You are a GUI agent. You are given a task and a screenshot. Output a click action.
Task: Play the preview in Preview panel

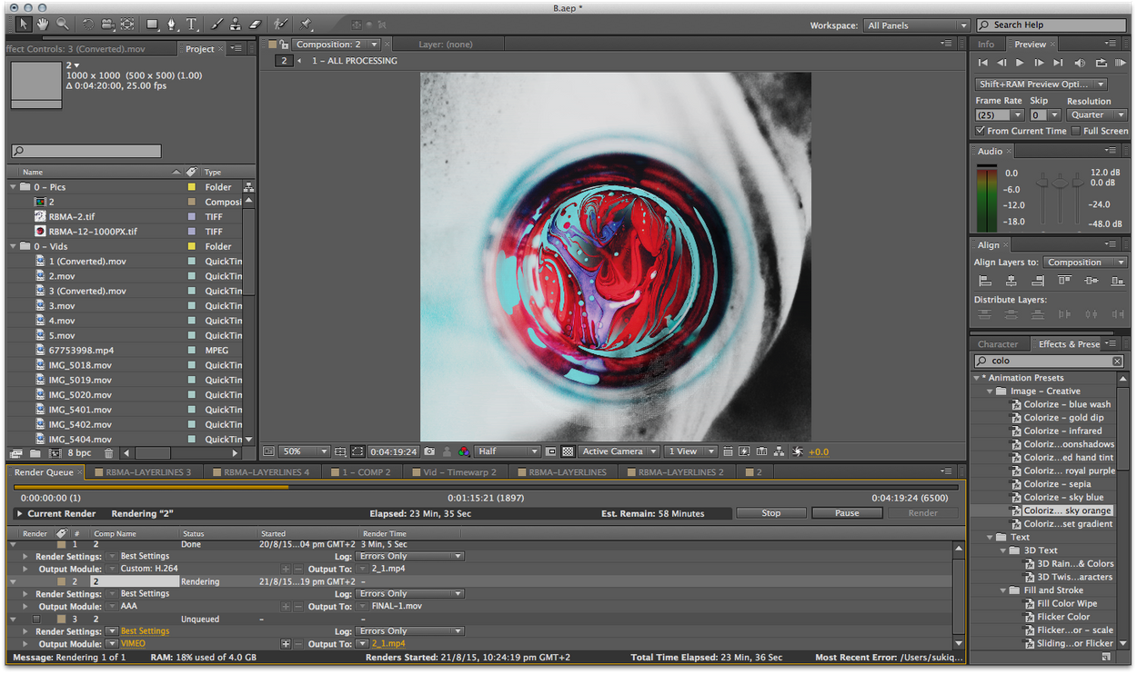(1020, 63)
